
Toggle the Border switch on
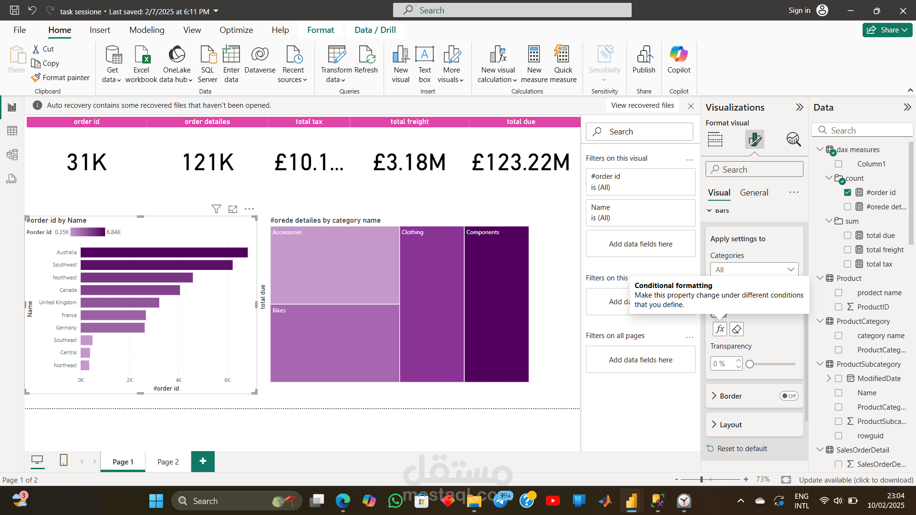pos(789,396)
